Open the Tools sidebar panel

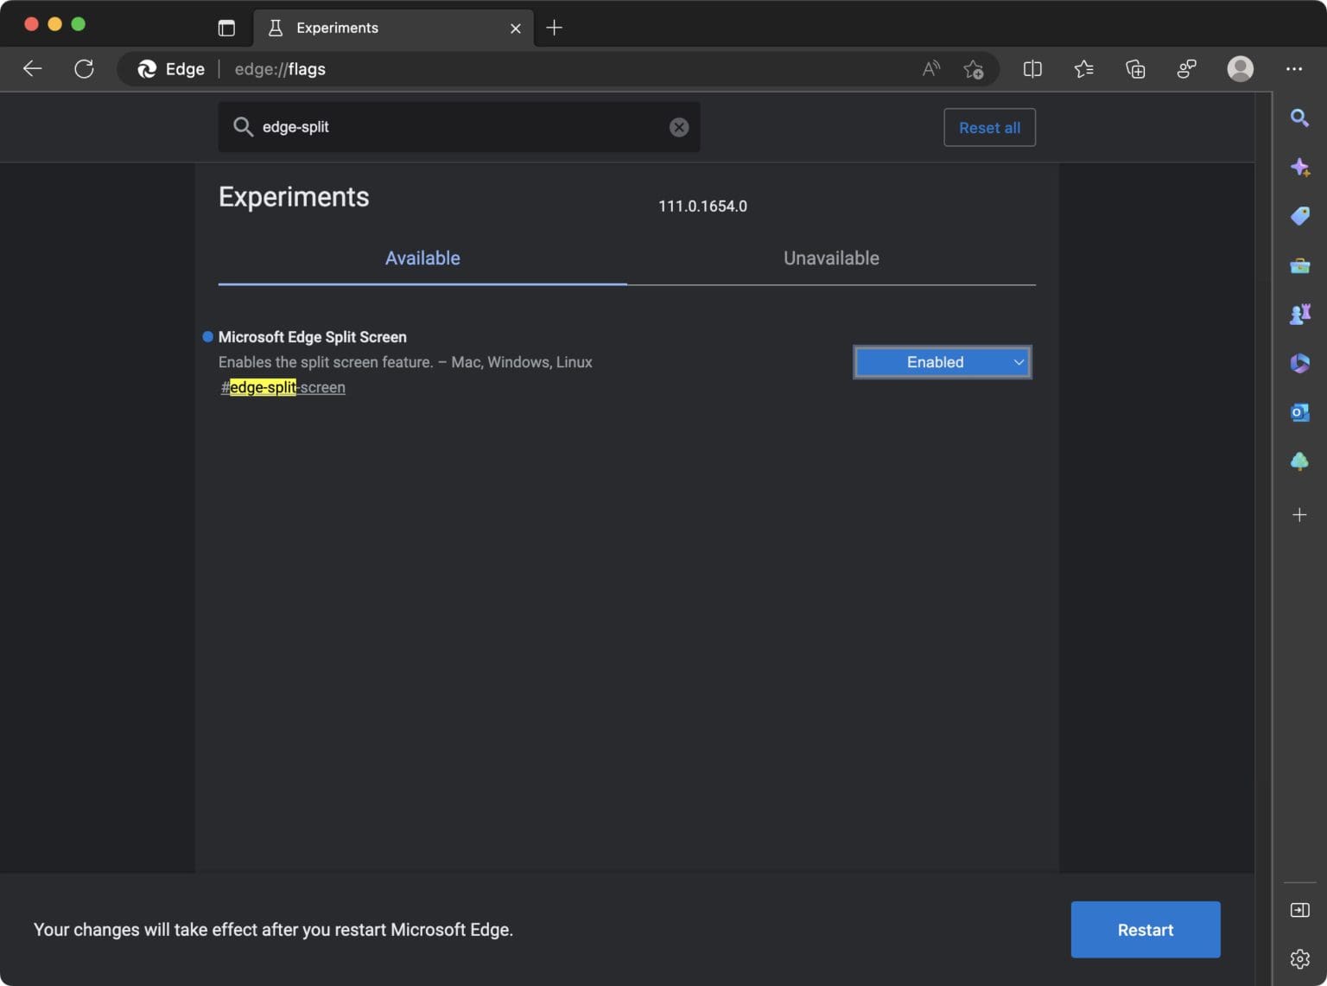click(1300, 266)
